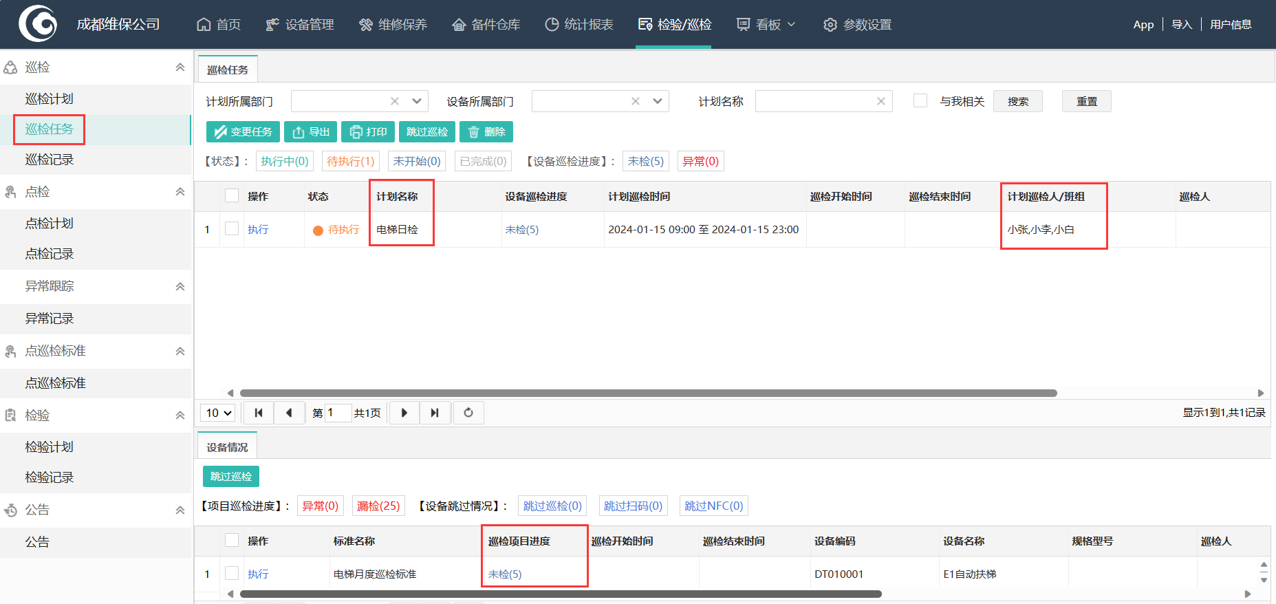Click the 打印 print button
The image size is (1276, 604).
[368, 132]
